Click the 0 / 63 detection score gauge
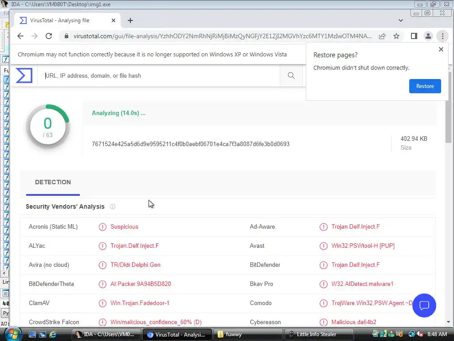The height and width of the screenshot is (341, 454). (x=48, y=127)
